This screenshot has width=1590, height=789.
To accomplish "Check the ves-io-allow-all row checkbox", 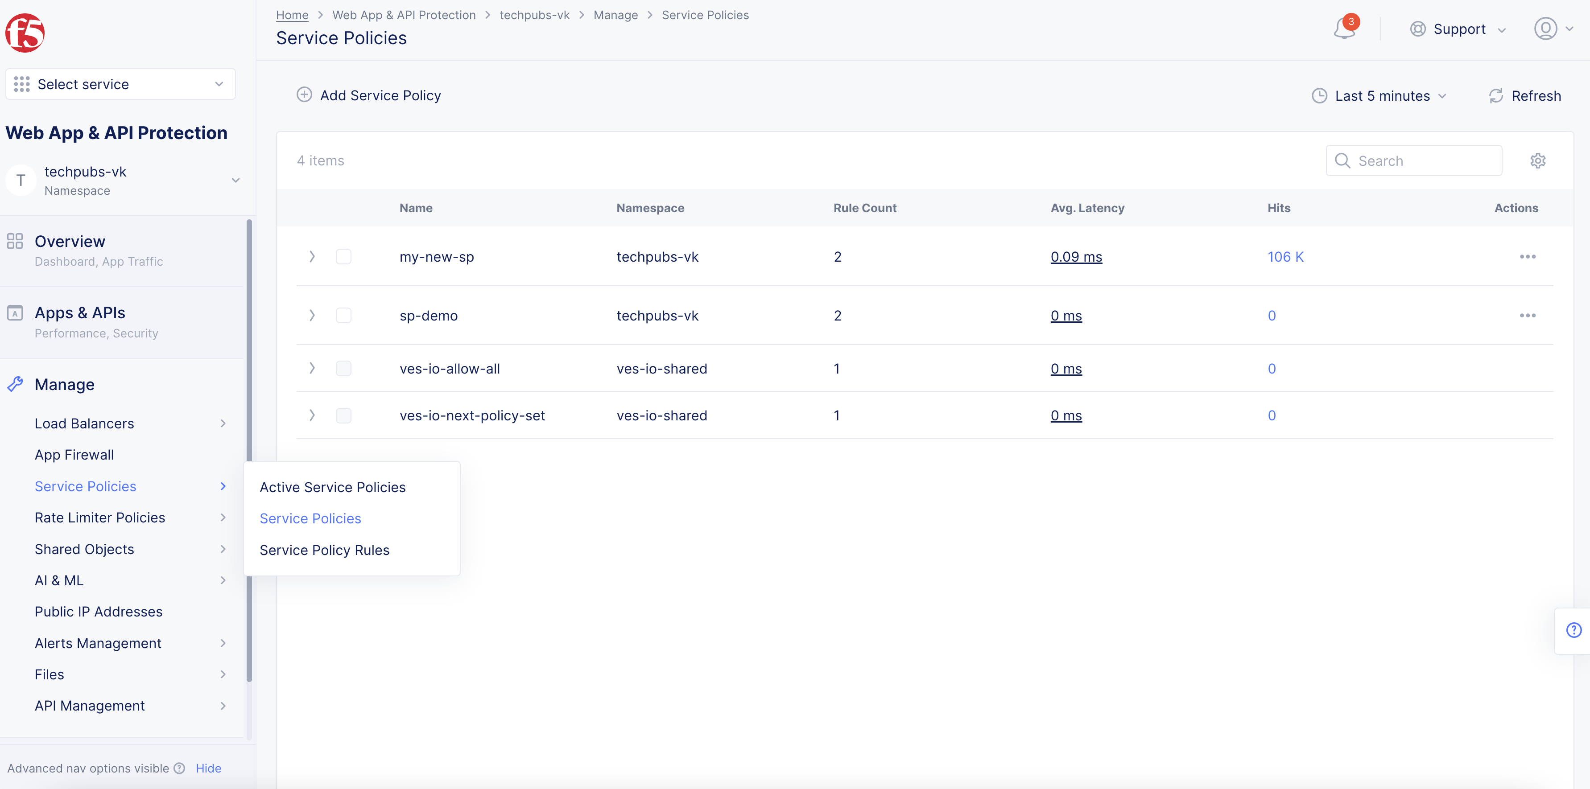I will point(343,368).
